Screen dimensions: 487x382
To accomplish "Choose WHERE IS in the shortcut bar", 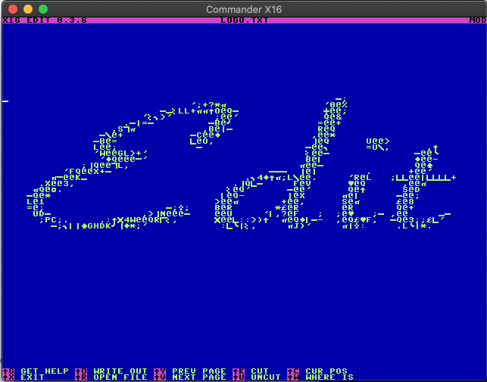I will 329,377.
